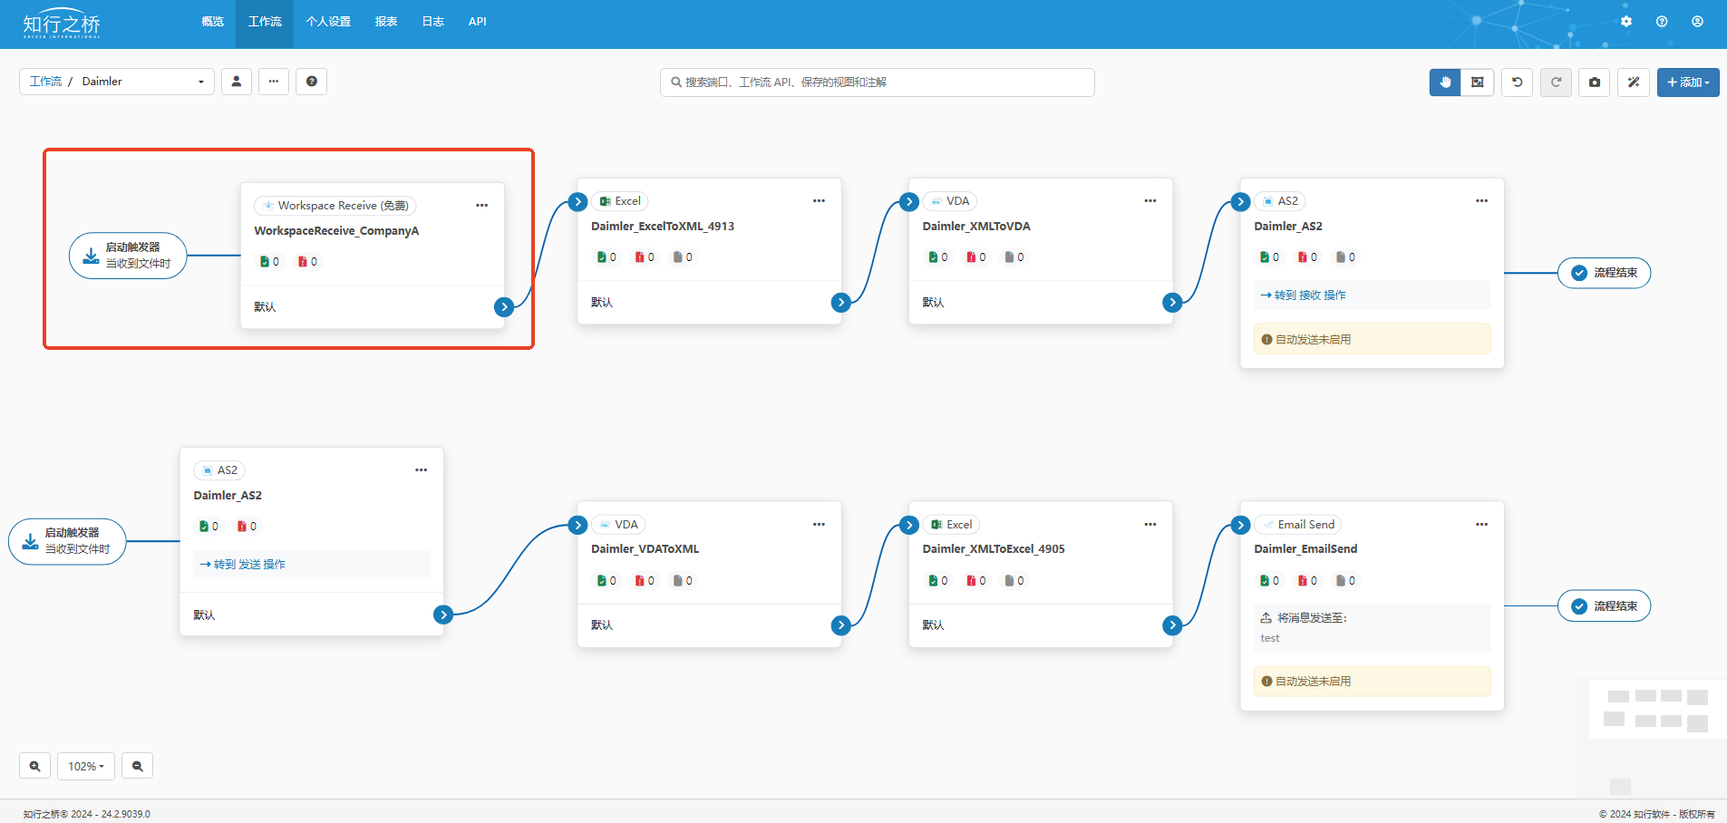Screen dimensions: 1727x823
Task: Open the question mark help beside workspace selector
Action: click(311, 82)
